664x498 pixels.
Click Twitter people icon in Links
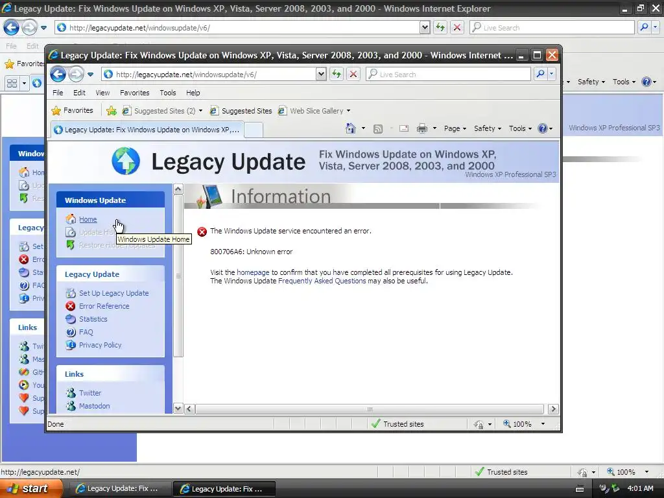(71, 393)
